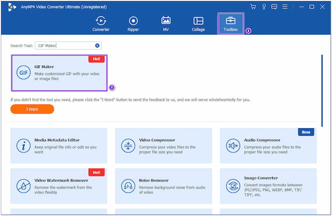The image size is (332, 216).
Task: Open the hamburger menu icon
Action: [x=285, y=7]
